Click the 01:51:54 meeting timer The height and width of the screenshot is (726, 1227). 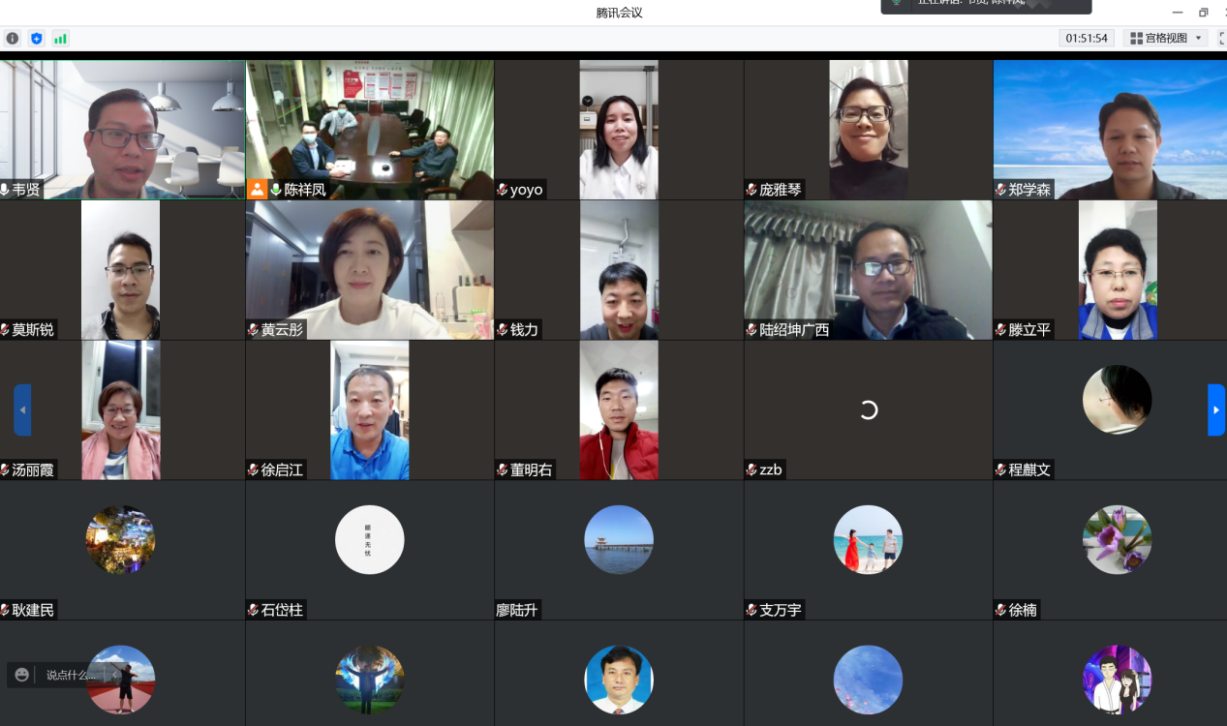click(x=1086, y=39)
